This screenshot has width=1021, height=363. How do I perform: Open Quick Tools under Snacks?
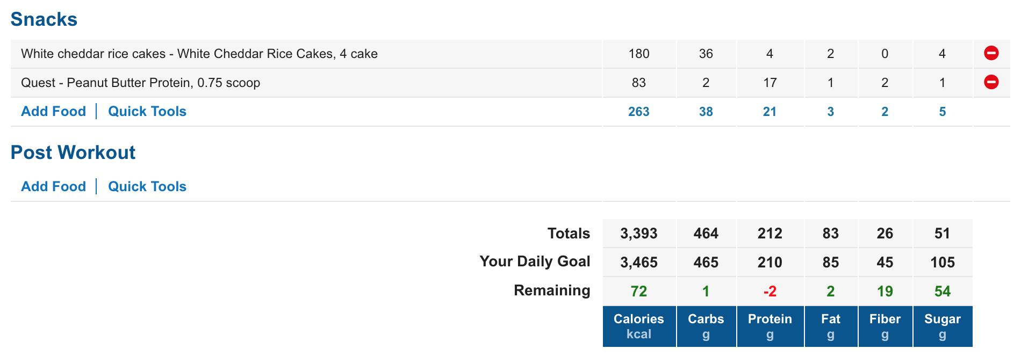click(x=147, y=111)
